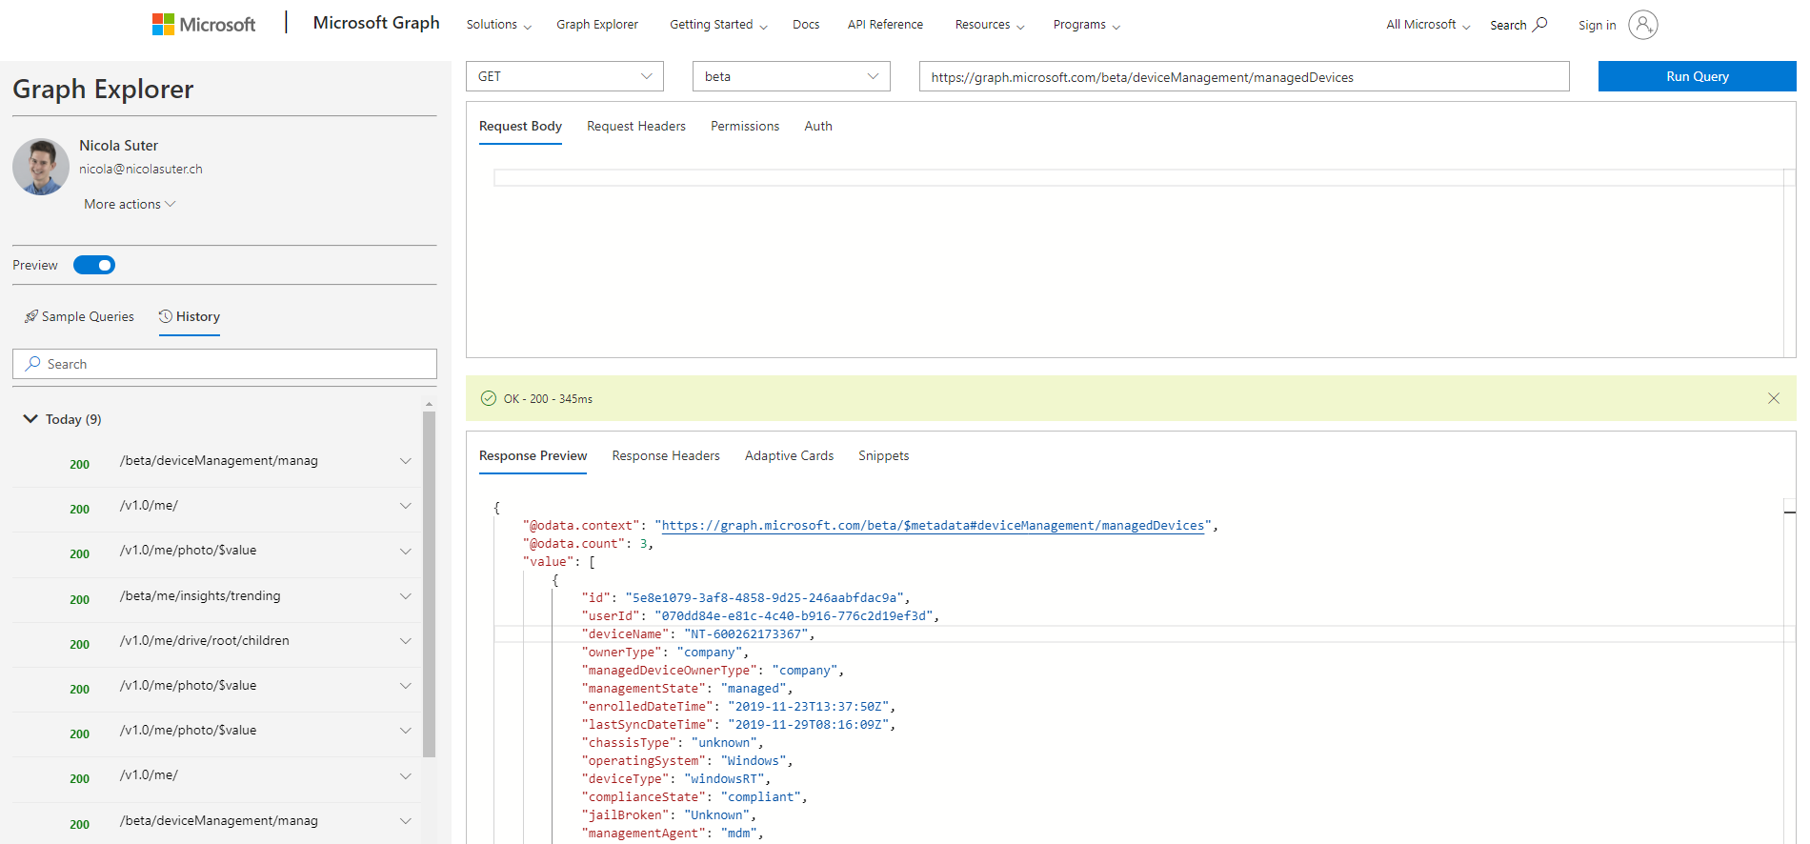
Task: Expand the /v1.0/me/drive/root/children entry chevron
Action: point(405,641)
